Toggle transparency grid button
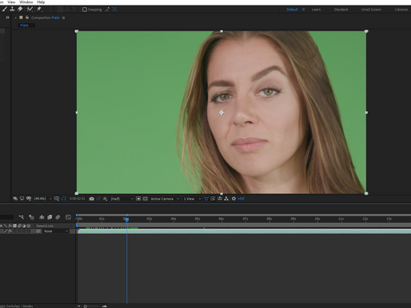The image size is (411, 308). tap(145, 199)
